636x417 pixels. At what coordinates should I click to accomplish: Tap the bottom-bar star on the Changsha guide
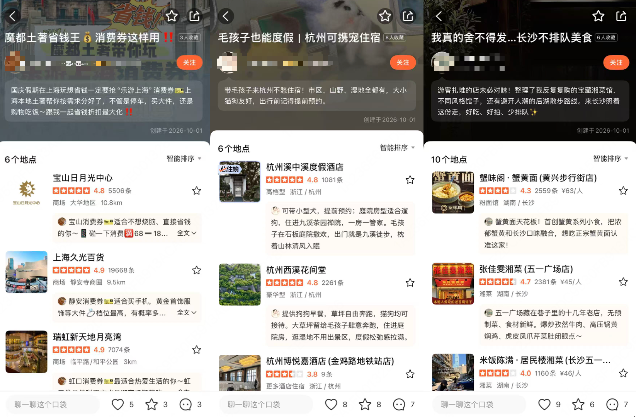(578, 404)
